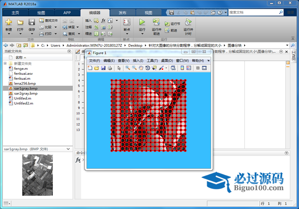The height and width of the screenshot is (209, 299).
Task: Select the Figure 1 edit plot arrow tool
Action: pos(119,68)
